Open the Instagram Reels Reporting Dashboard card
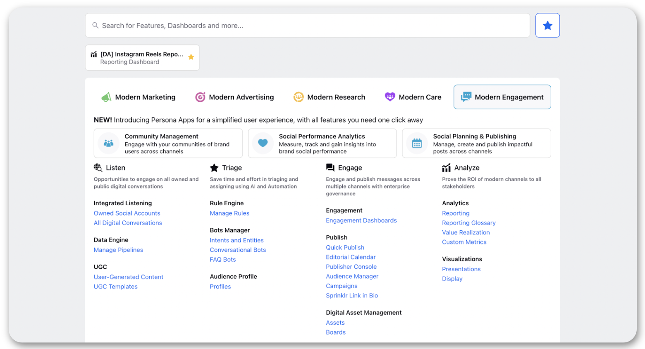This screenshot has height=349, width=645. [142, 57]
